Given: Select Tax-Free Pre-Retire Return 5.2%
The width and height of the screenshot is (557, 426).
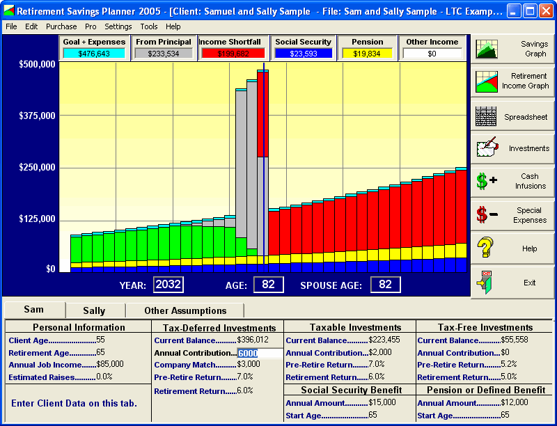Looking at the screenshot, I should point(509,364).
